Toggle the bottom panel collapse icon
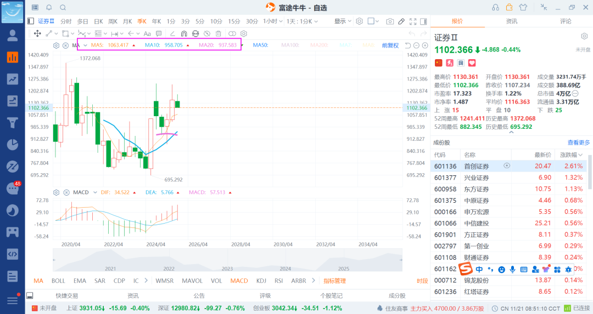Screen dimensions: 593x314 (x=30, y=295)
